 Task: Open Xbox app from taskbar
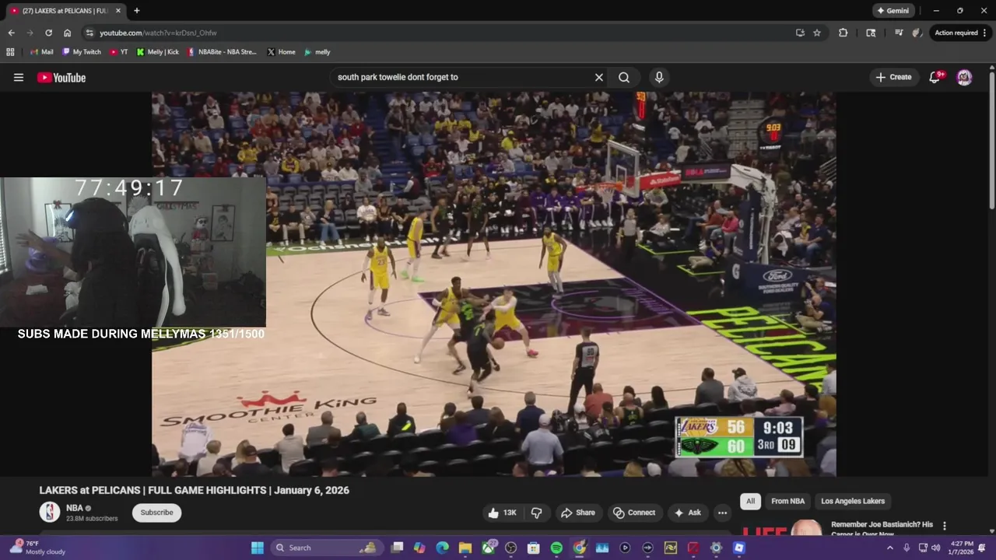(x=488, y=548)
